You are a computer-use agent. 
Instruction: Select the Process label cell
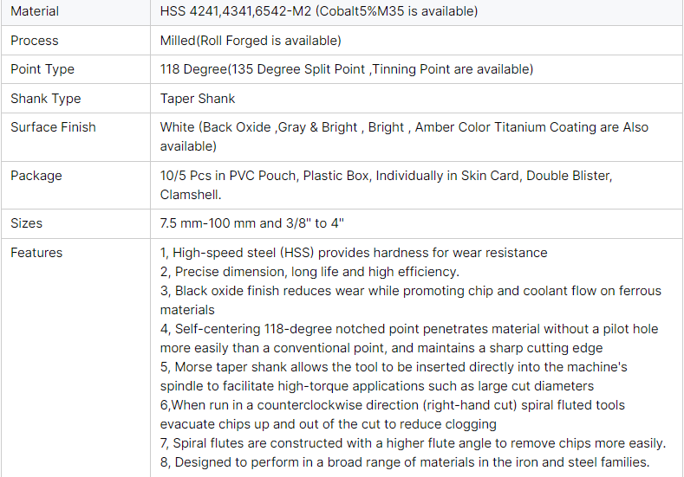pyautogui.click(x=35, y=41)
